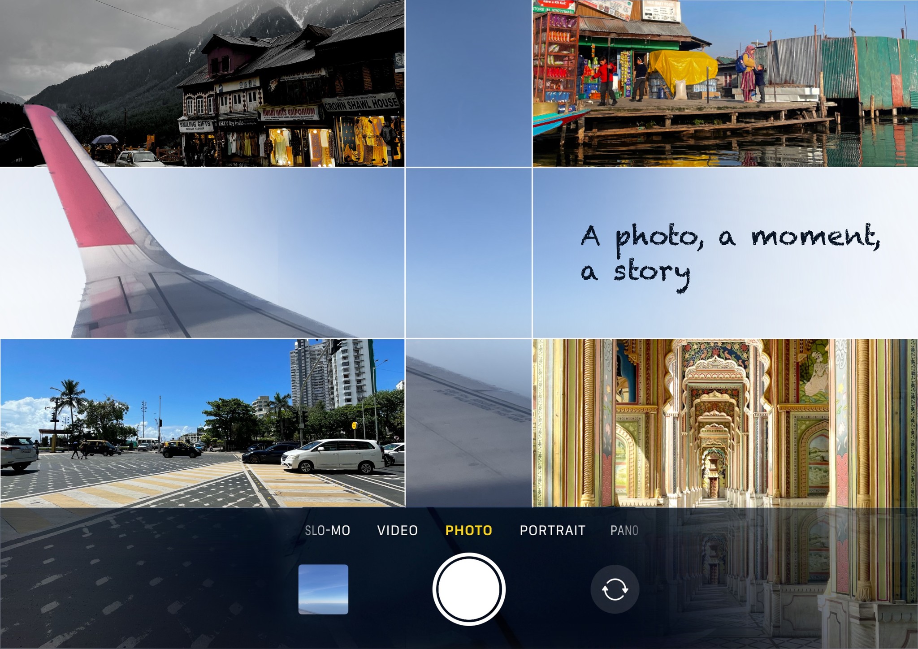Select the bottom center wing surface tile
The width and height of the screenshot is (918, 649).
[x=468, y=423]
